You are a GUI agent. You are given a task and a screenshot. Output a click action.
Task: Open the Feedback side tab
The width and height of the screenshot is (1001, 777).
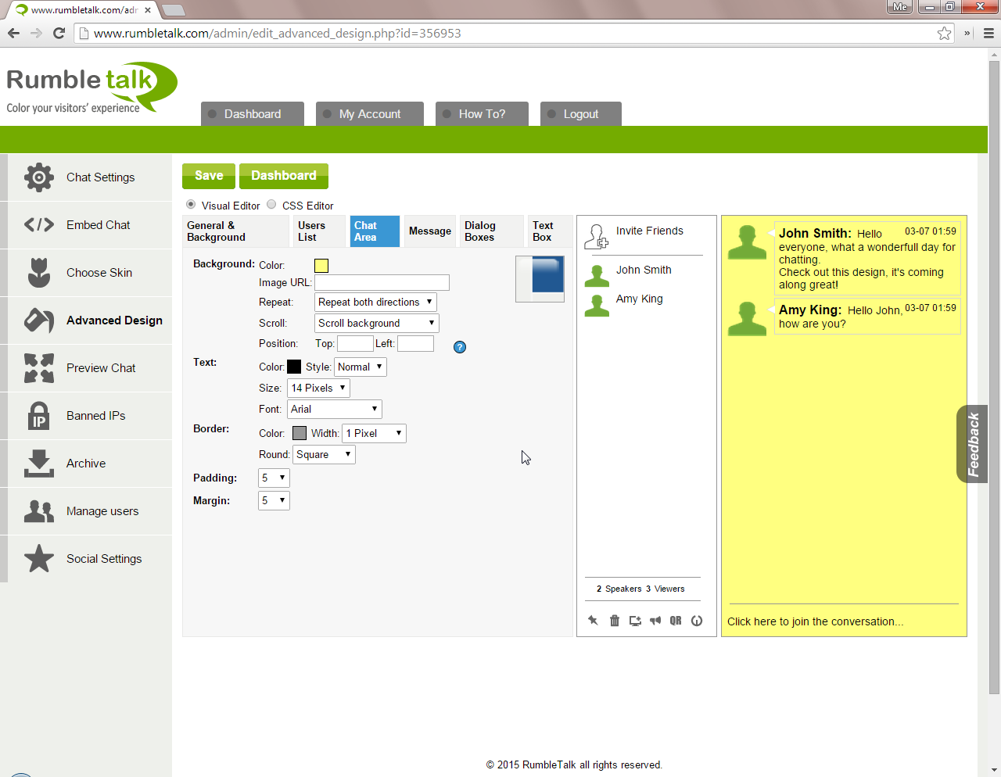973,444
